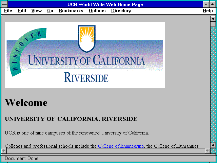Open the window control menu box
The width and height of the screenshot is (217, 163).
pos(4,4)
